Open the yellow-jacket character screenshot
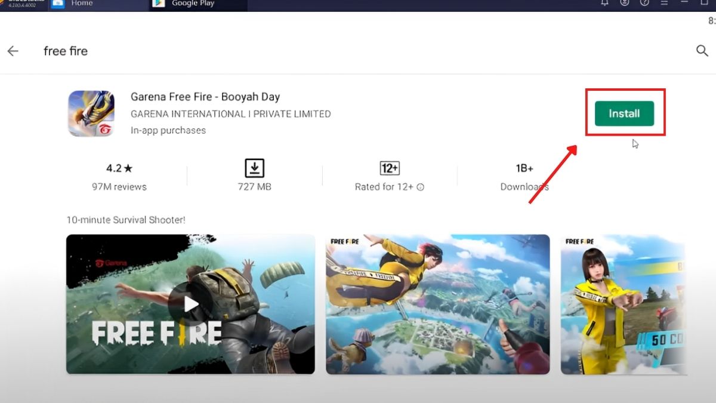The height and width of the screenshot is (403, 716). (624, 304)
